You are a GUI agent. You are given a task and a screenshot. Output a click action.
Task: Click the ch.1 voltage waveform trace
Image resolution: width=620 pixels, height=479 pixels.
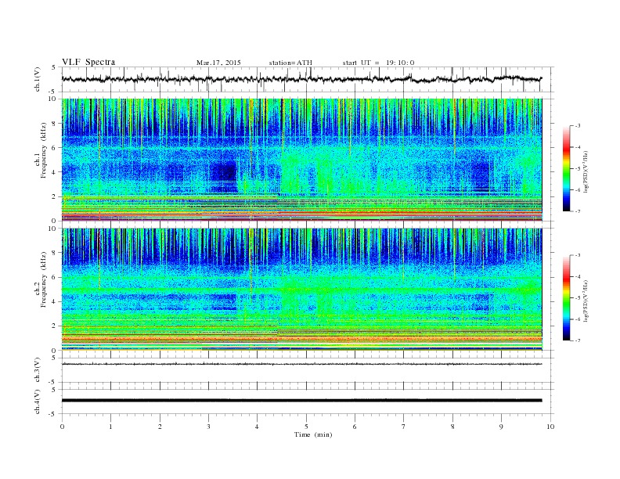tap(301, 79)
